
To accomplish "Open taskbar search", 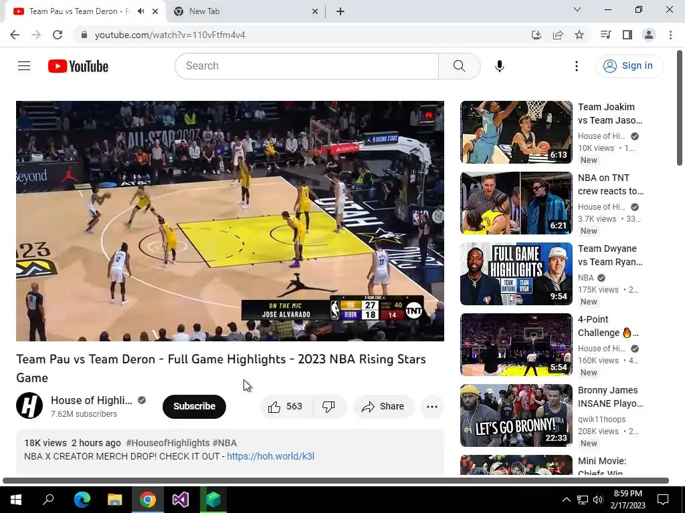I will click(48, 500).
